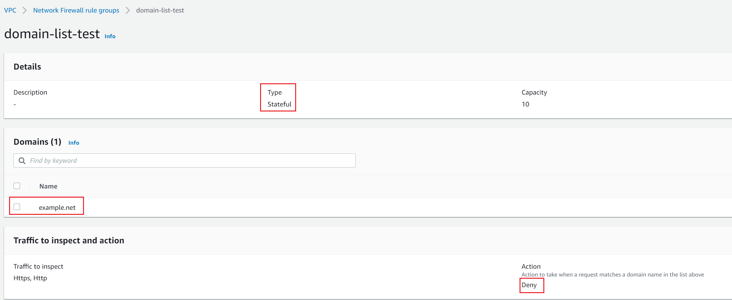This screenshot has width=732, height=300.
Task: Select the example.net domain name
Action: pyautogui.click(x=57, y=207)
